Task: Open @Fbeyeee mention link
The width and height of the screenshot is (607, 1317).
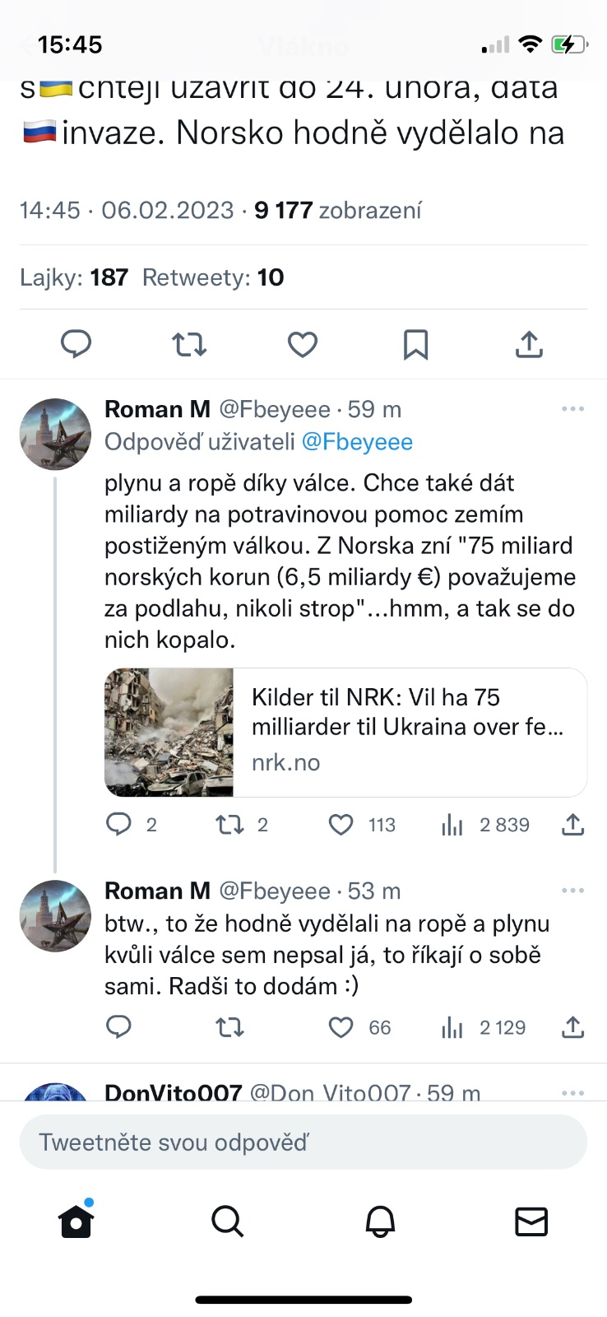Action: (357, 442)
